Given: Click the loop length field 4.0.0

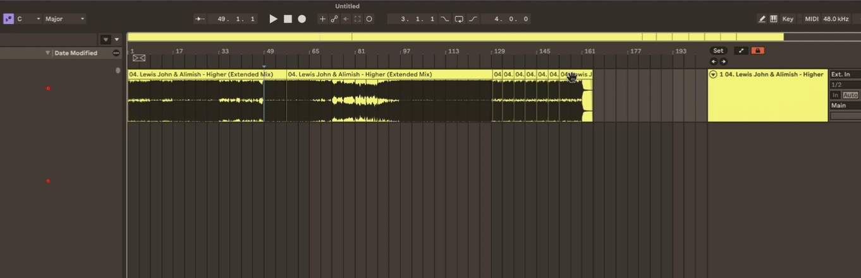Looking at the screenshot, I should pos(506,19).
